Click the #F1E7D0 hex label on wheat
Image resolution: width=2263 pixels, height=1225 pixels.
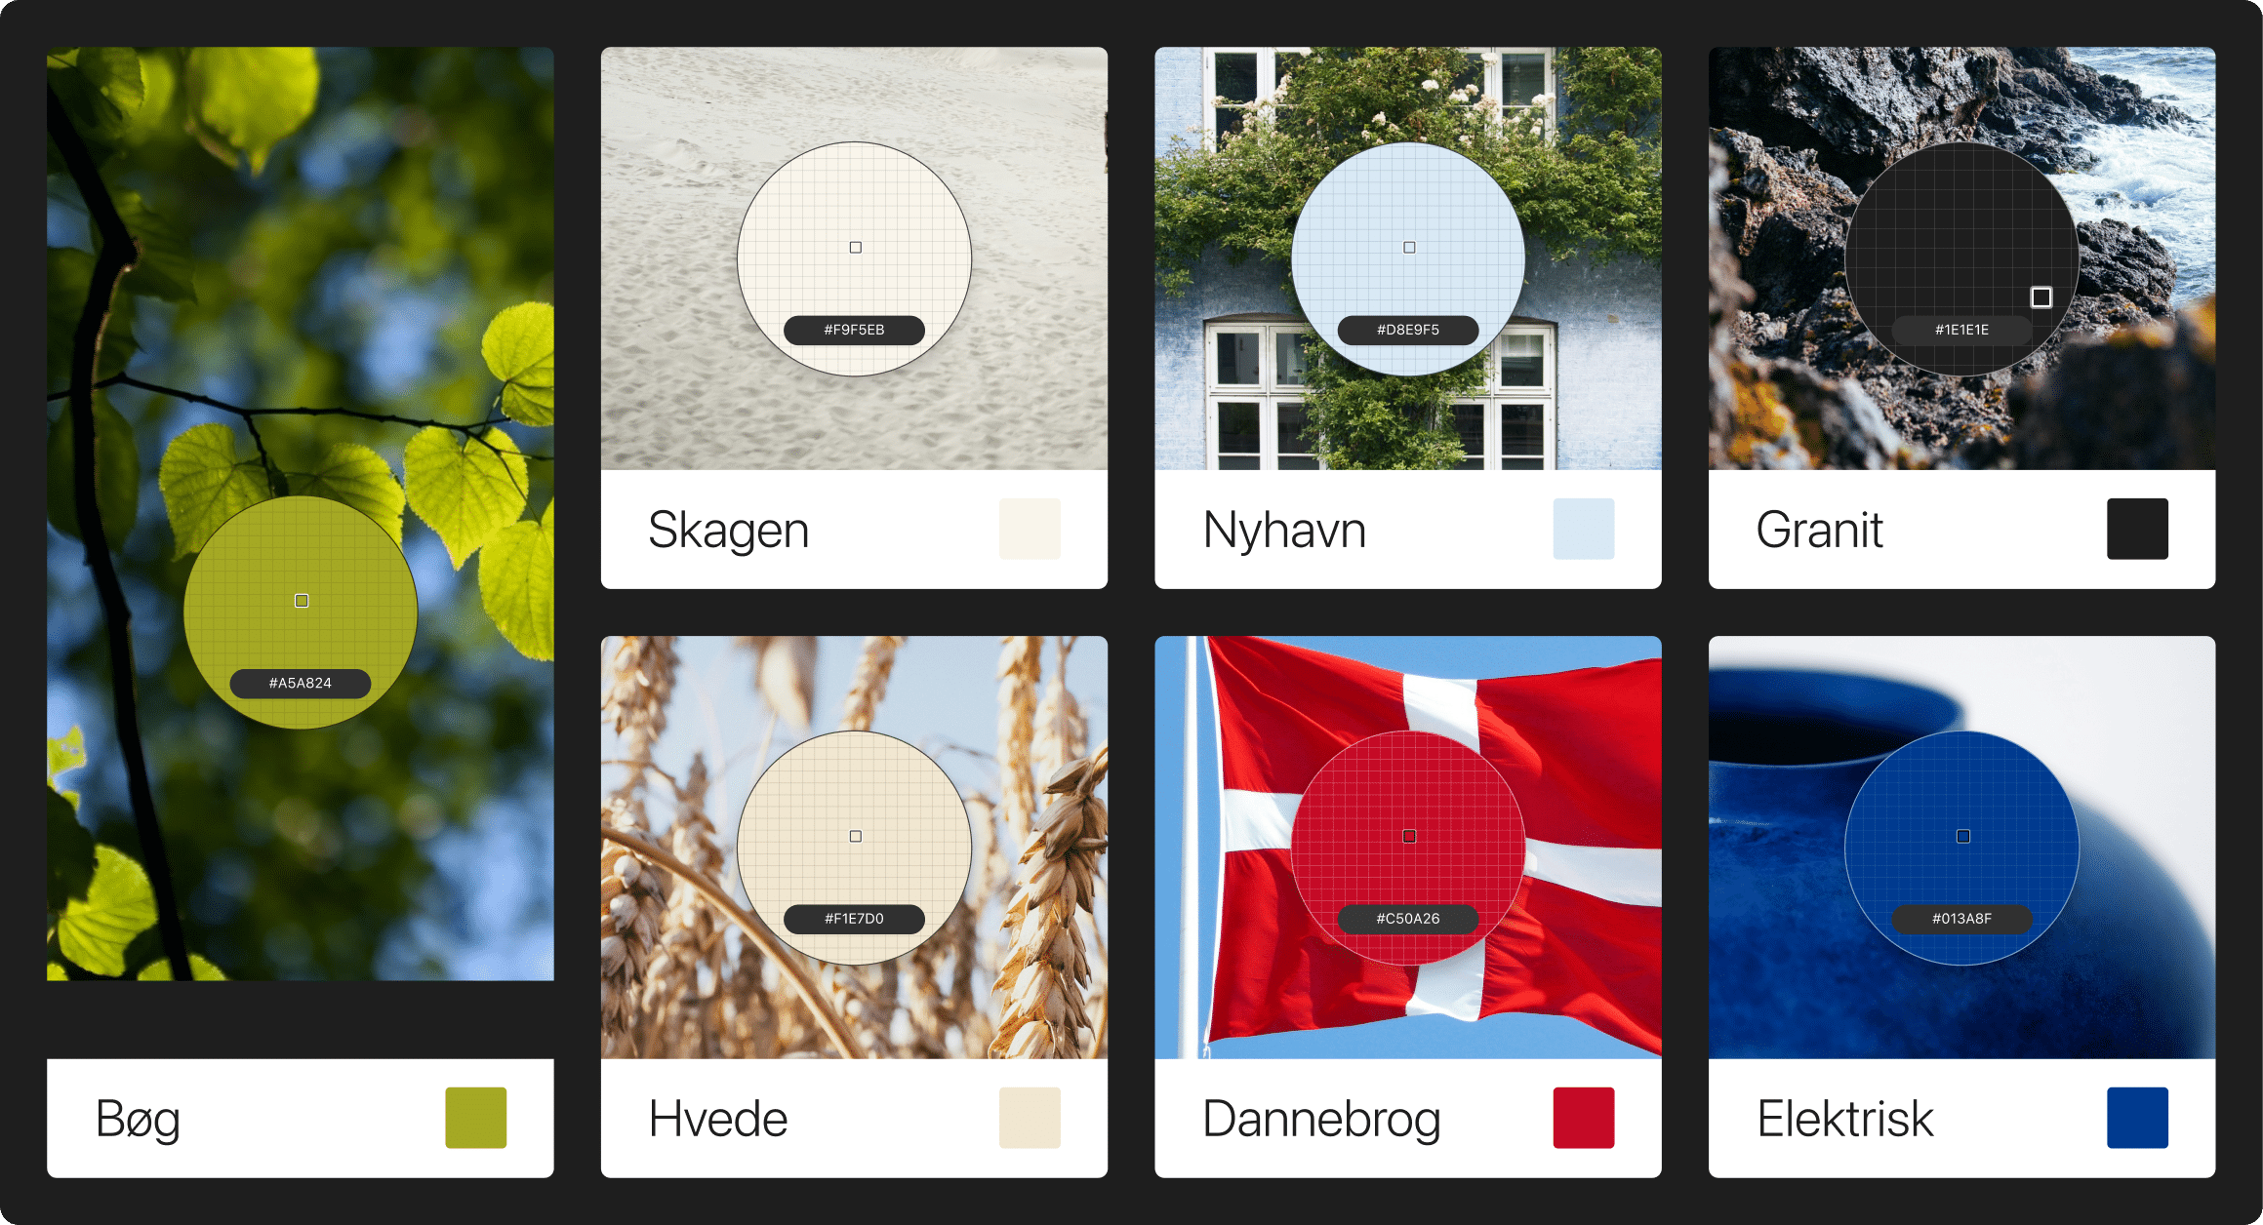854,919
